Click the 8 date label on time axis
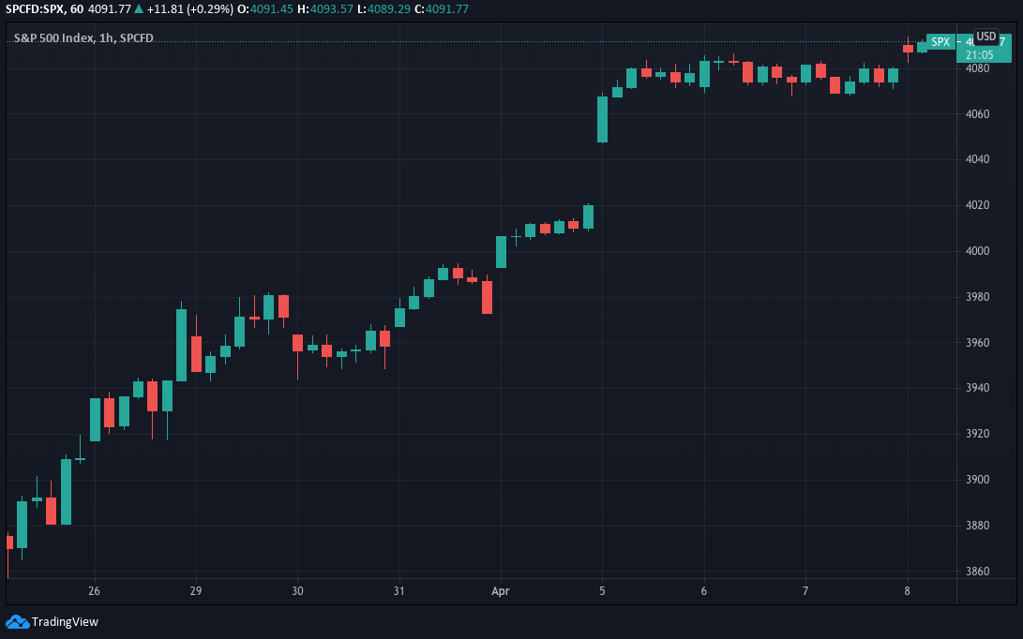Viewport: 1023px width, 639px height. pos(907,591)
